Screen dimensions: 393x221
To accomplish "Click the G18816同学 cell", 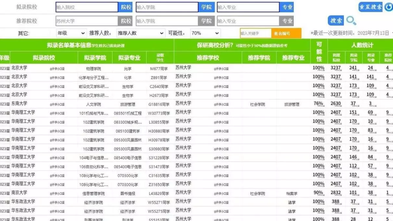I will (159, 105).
